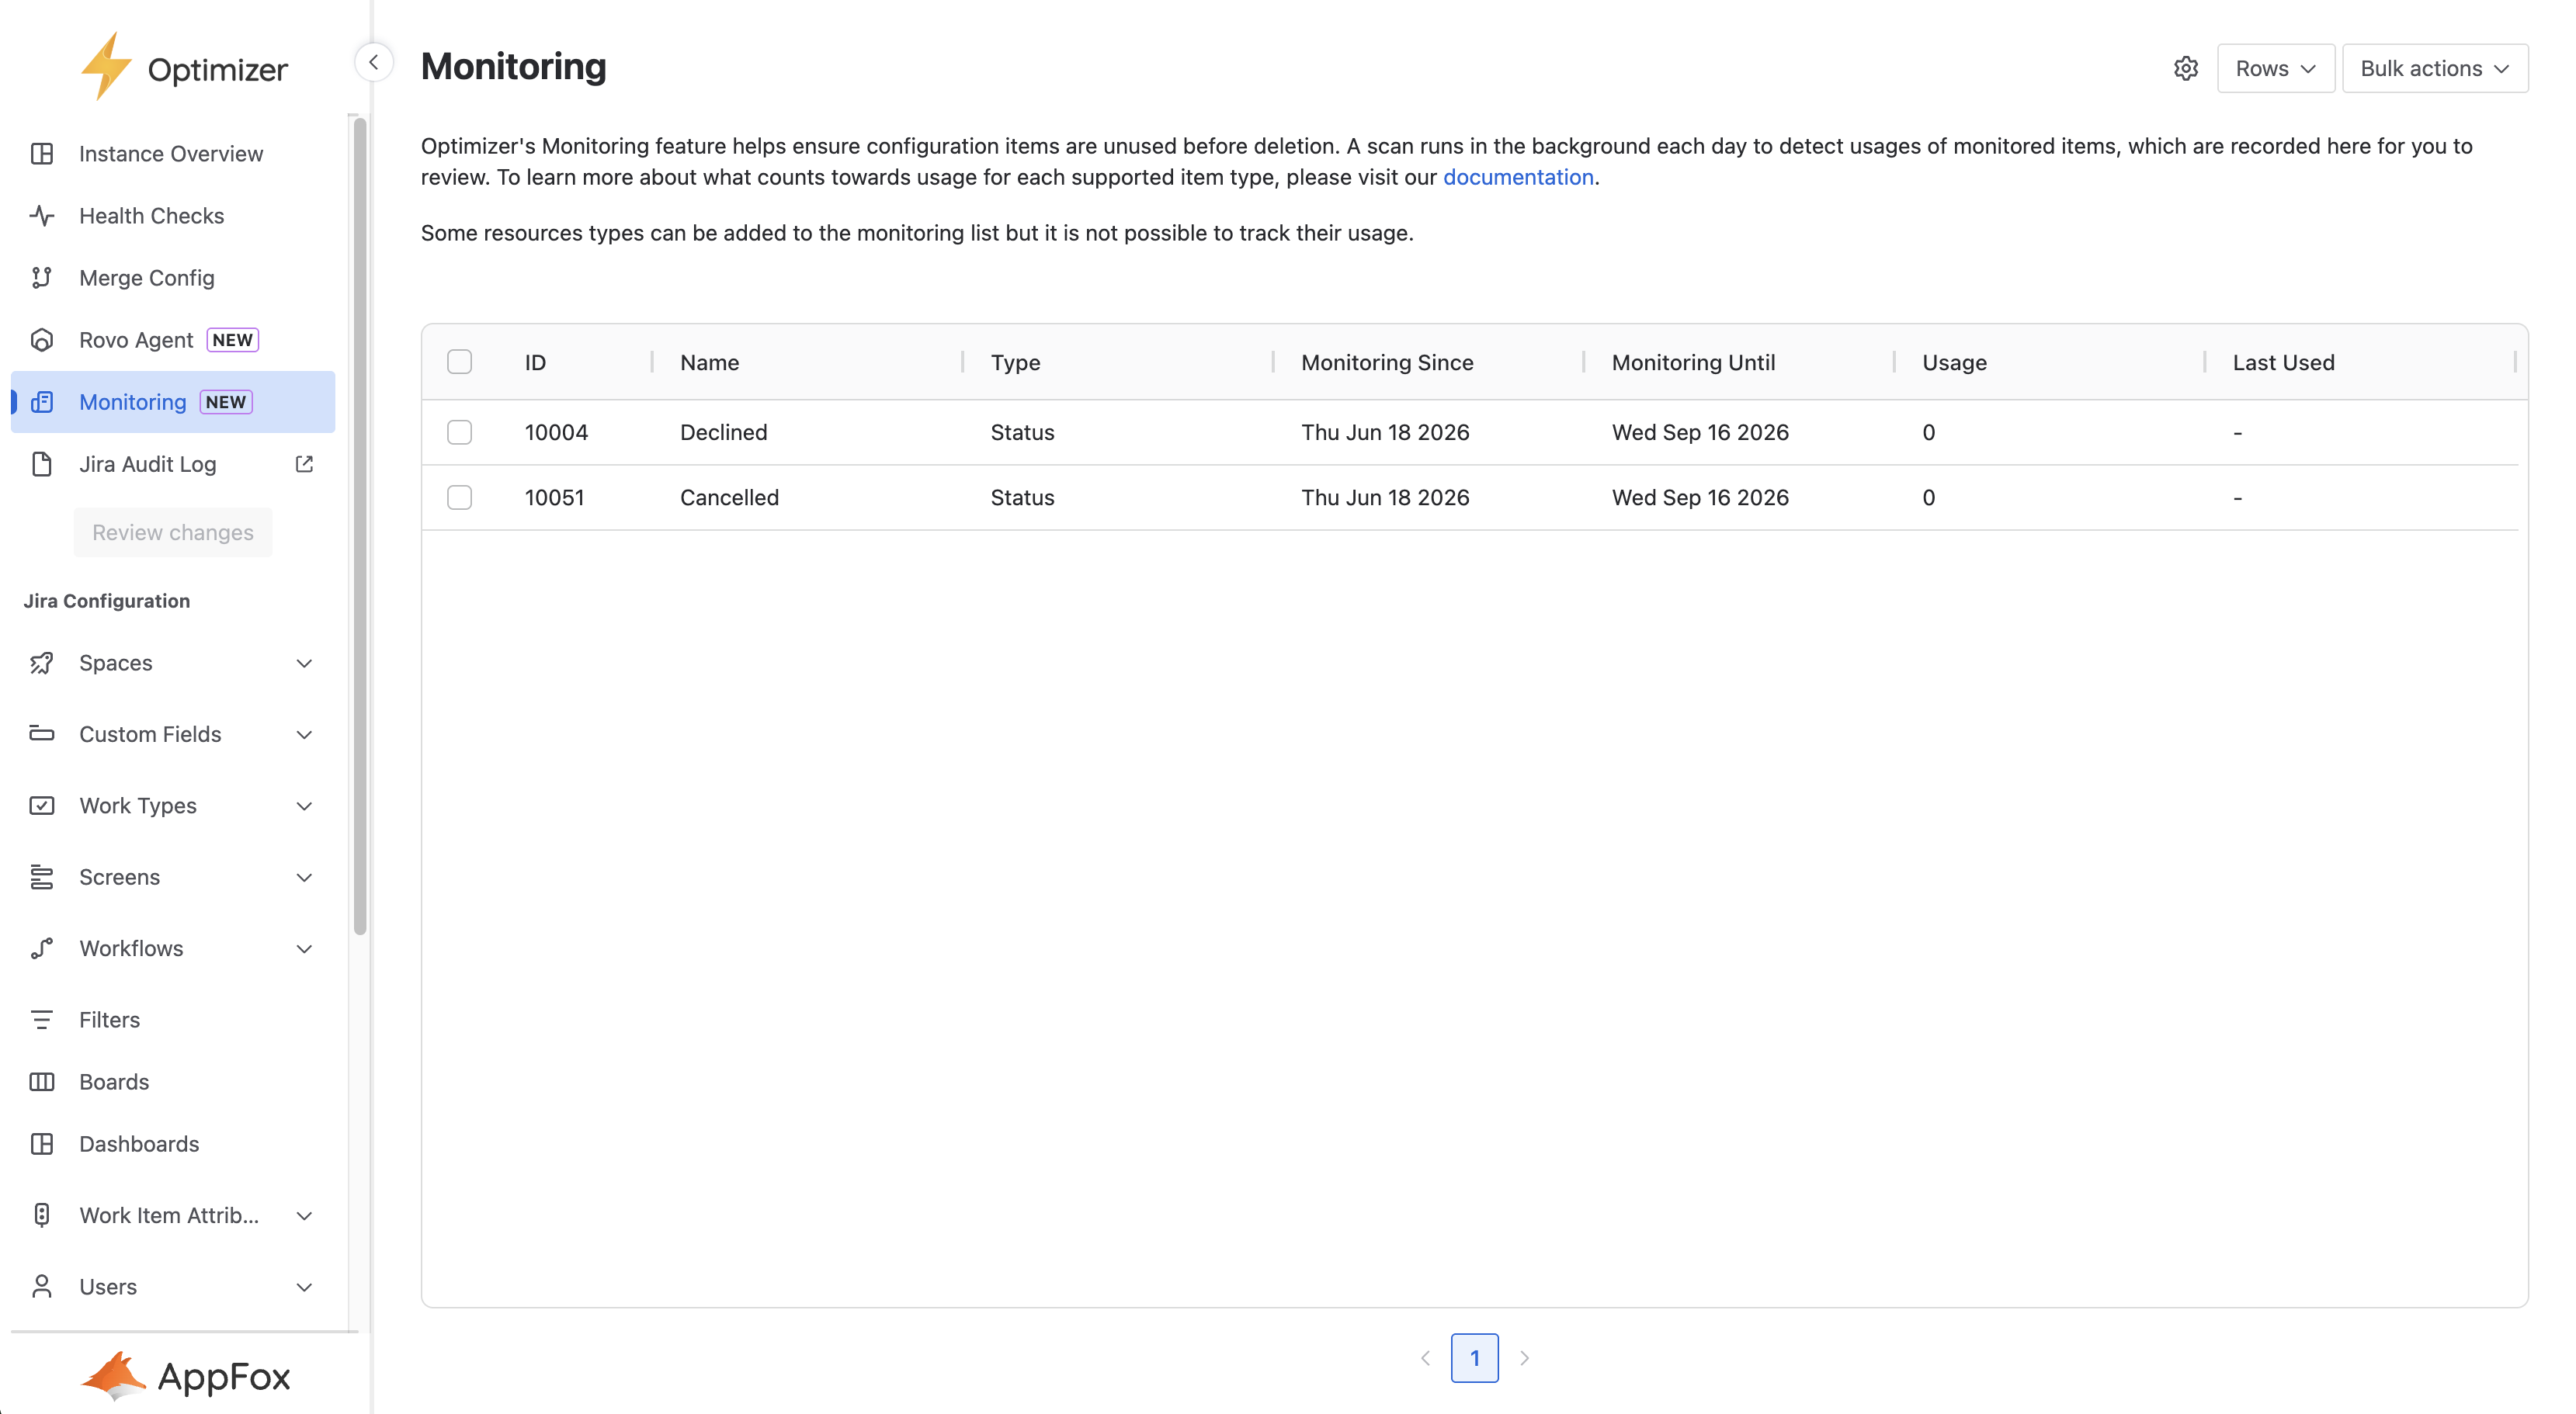This screenshot has height=1414, width=2576.
Task: Click the Monitoring sidebar label
Action: click(132, 402)
